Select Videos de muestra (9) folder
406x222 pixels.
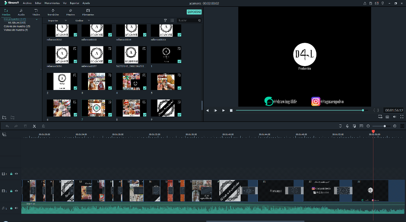[16, 30]
